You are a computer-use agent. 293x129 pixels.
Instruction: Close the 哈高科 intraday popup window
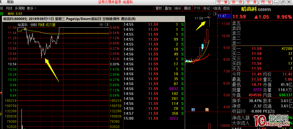coord(182,19)
